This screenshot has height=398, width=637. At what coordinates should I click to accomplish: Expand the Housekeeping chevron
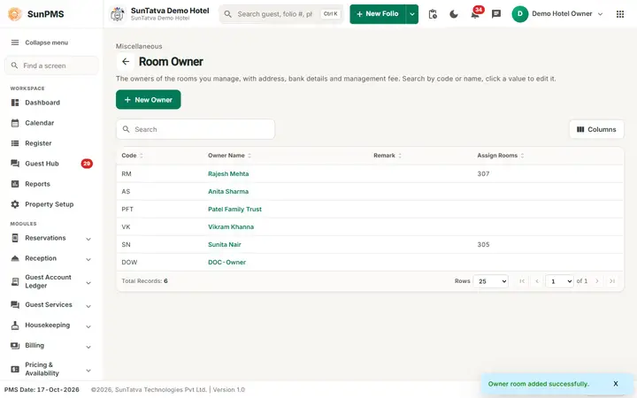tap(88, 326)
